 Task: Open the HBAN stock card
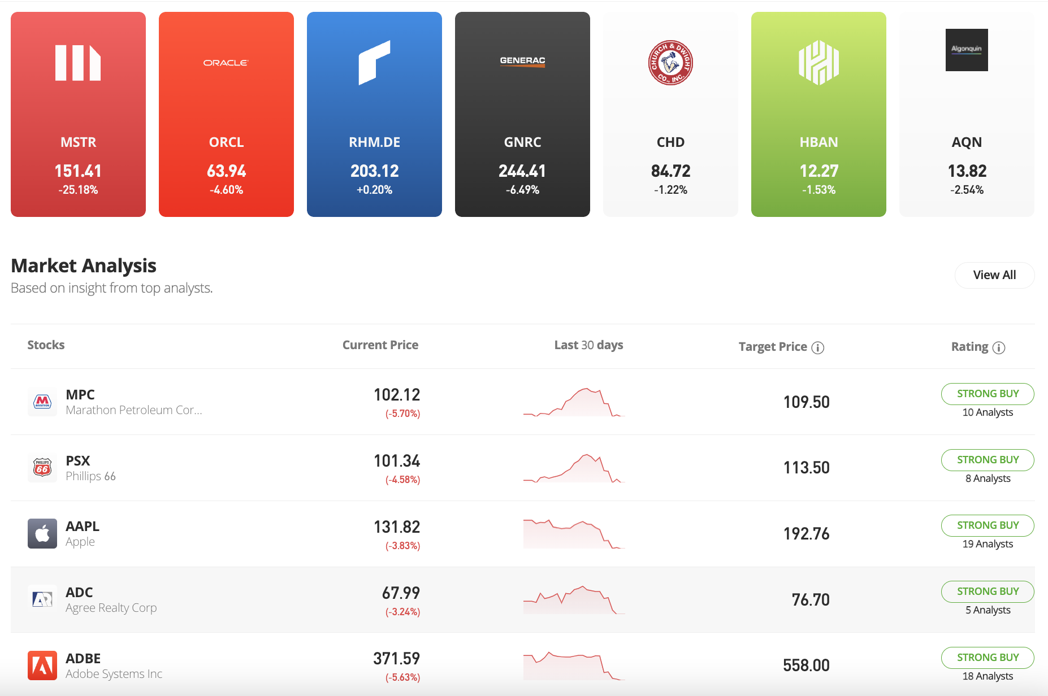819,114
